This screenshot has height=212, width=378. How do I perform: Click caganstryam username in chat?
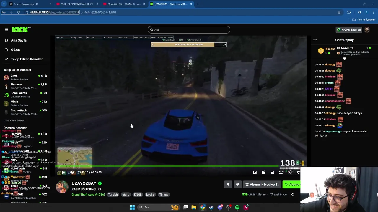coord(335,101)
